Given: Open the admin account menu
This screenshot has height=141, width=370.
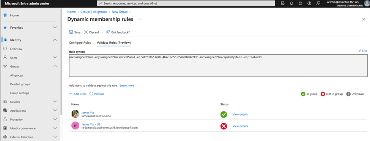Looking at the screenshot, I should [348, 3].
